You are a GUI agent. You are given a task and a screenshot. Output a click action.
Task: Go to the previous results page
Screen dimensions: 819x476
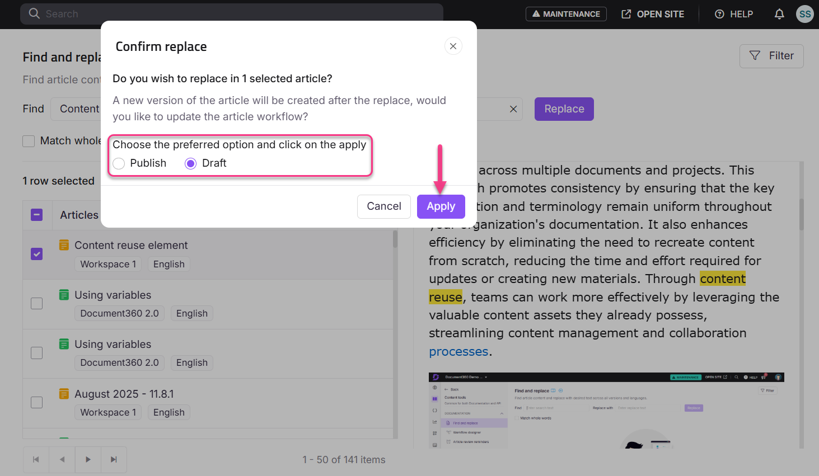click(62, 459)
